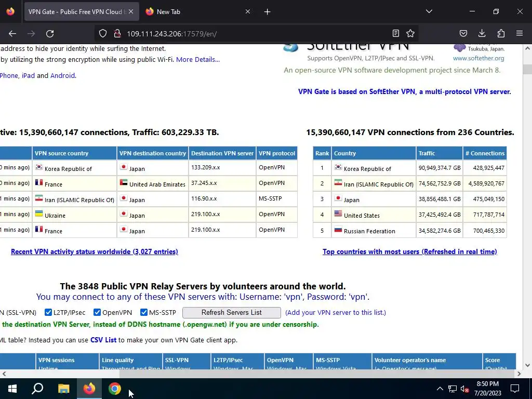Viewport: 532px width, 399px height.
Task: Click the horizontal scrollbar right arrow
Action: (519, 374)
